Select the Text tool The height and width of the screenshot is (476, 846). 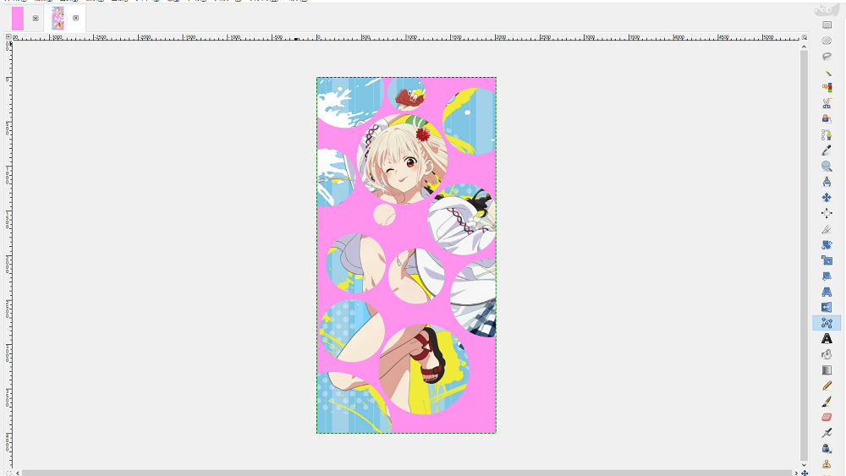[x=827, y=338]
